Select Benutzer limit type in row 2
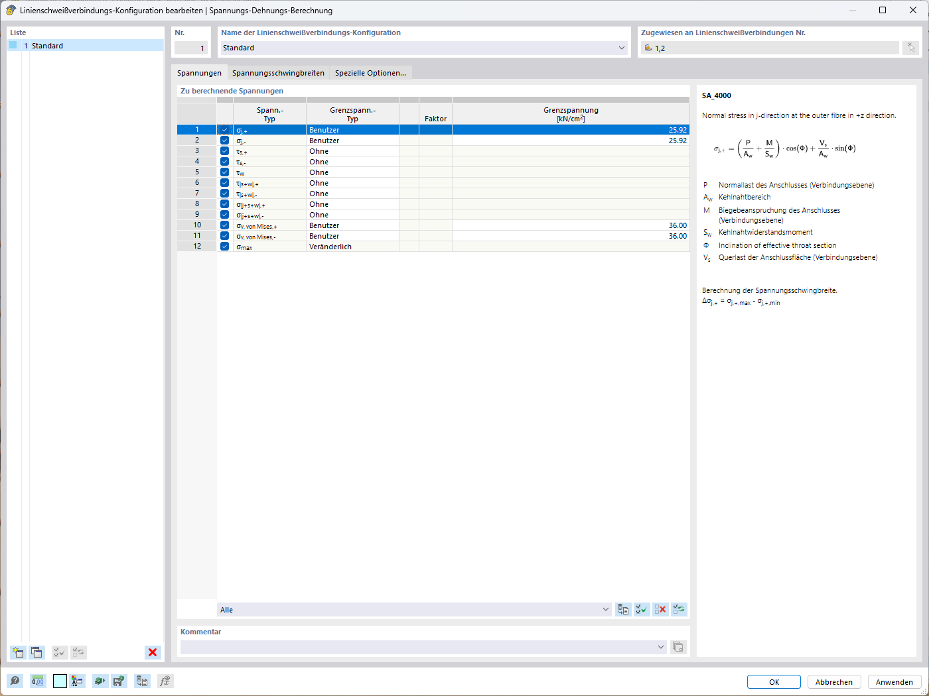929x696 pixels. 352,141
